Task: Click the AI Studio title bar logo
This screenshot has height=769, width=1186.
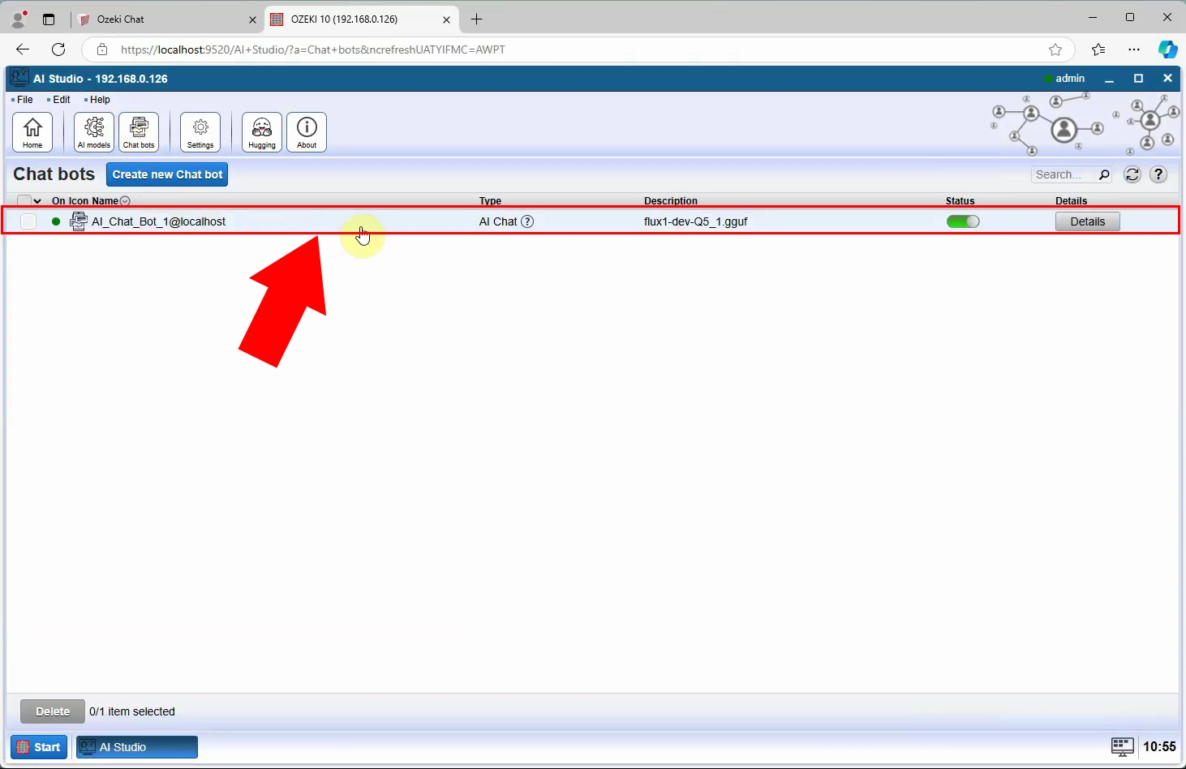Action: 19,78
